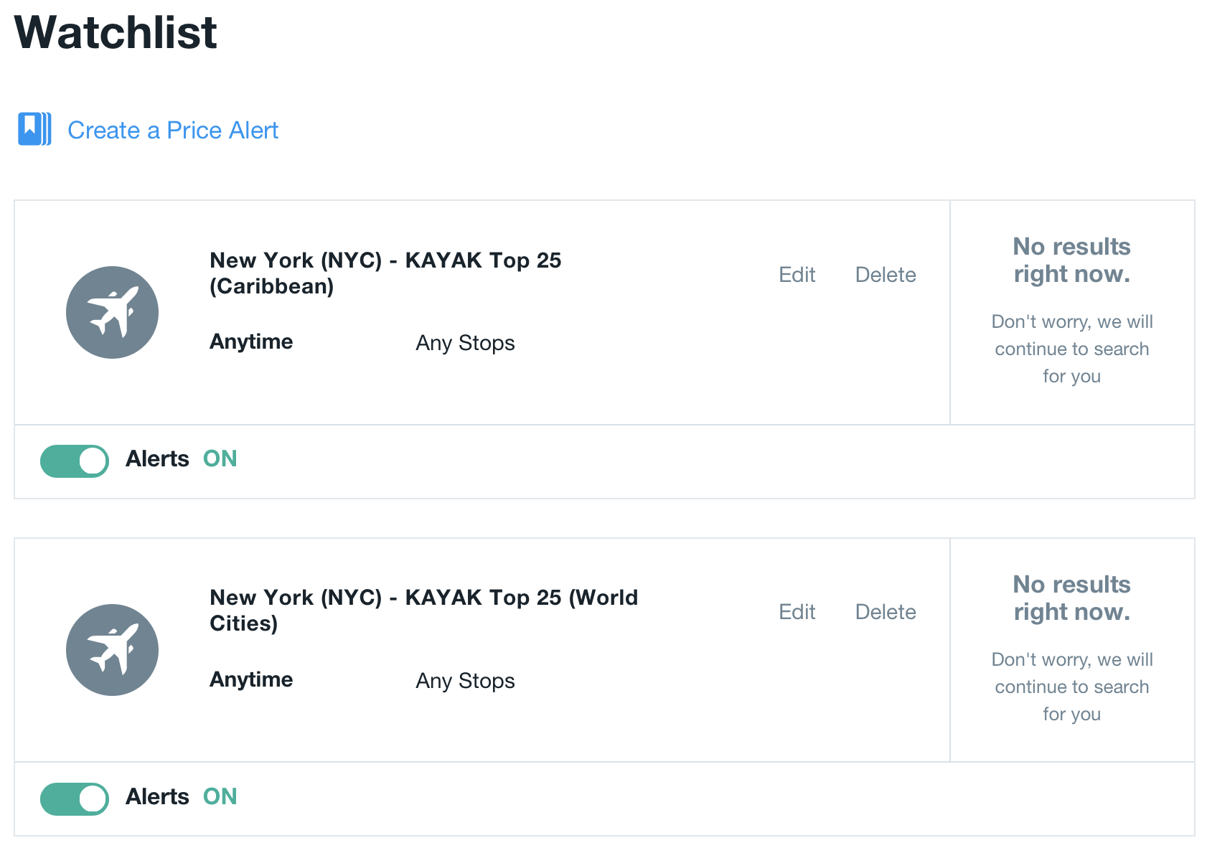Click the airplane icon for the Caribbean alert
Screen dimensions: 1207x848
point(112,312)
